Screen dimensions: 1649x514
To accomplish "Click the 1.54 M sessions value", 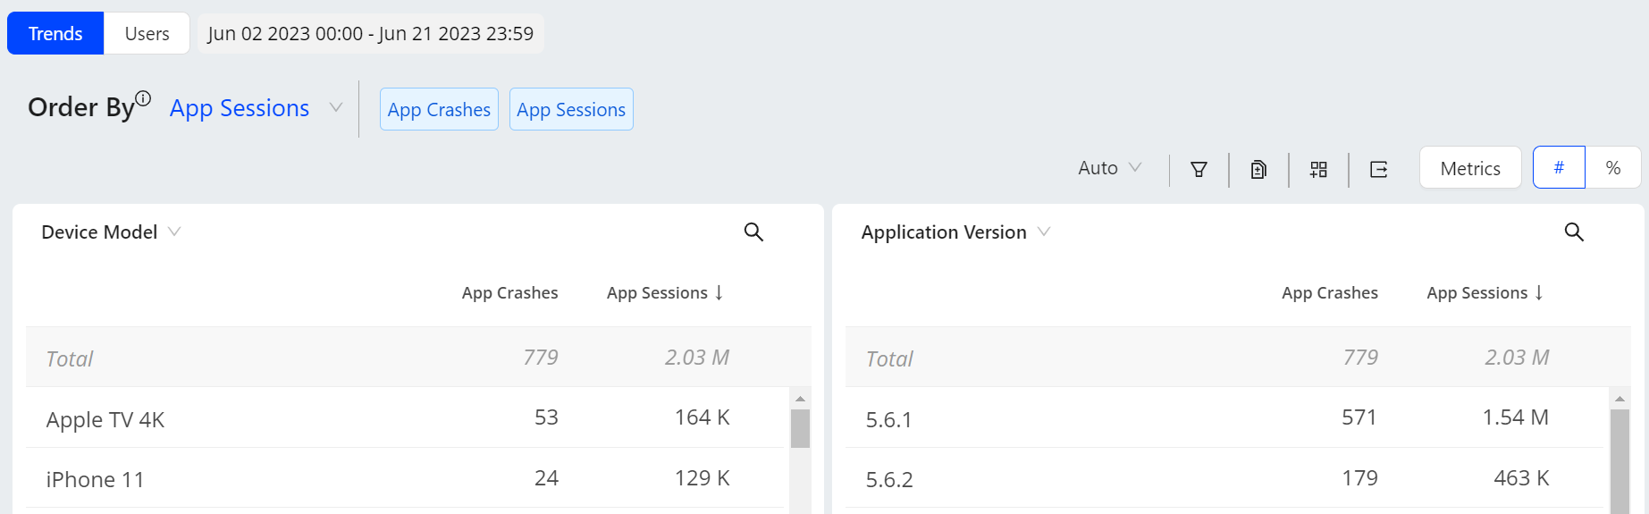I will (1515, 417).
